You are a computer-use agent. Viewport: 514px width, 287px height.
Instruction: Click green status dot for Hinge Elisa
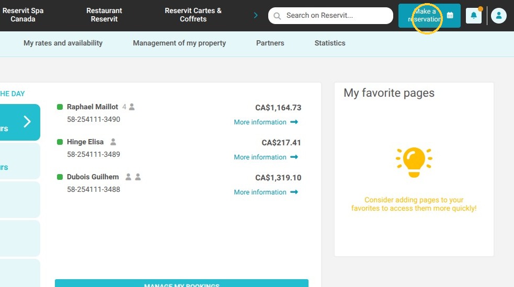tap(60, 142)
